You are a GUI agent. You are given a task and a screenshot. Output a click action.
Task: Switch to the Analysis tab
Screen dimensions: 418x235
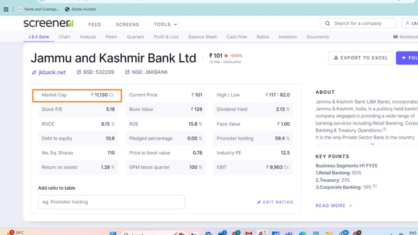[x=88, y=37]
